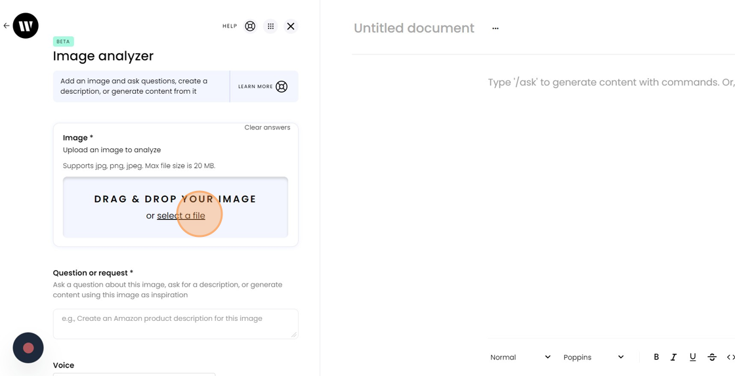Screen dimensions: 735x376
Task: Open the Writer W logo home
Action: (26, 26)
